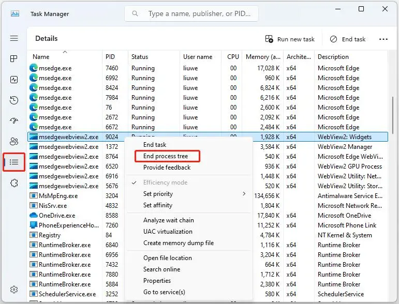Select msedge.exe row with PID 6992
399x304 pixels.
click(x=208, y=78)
